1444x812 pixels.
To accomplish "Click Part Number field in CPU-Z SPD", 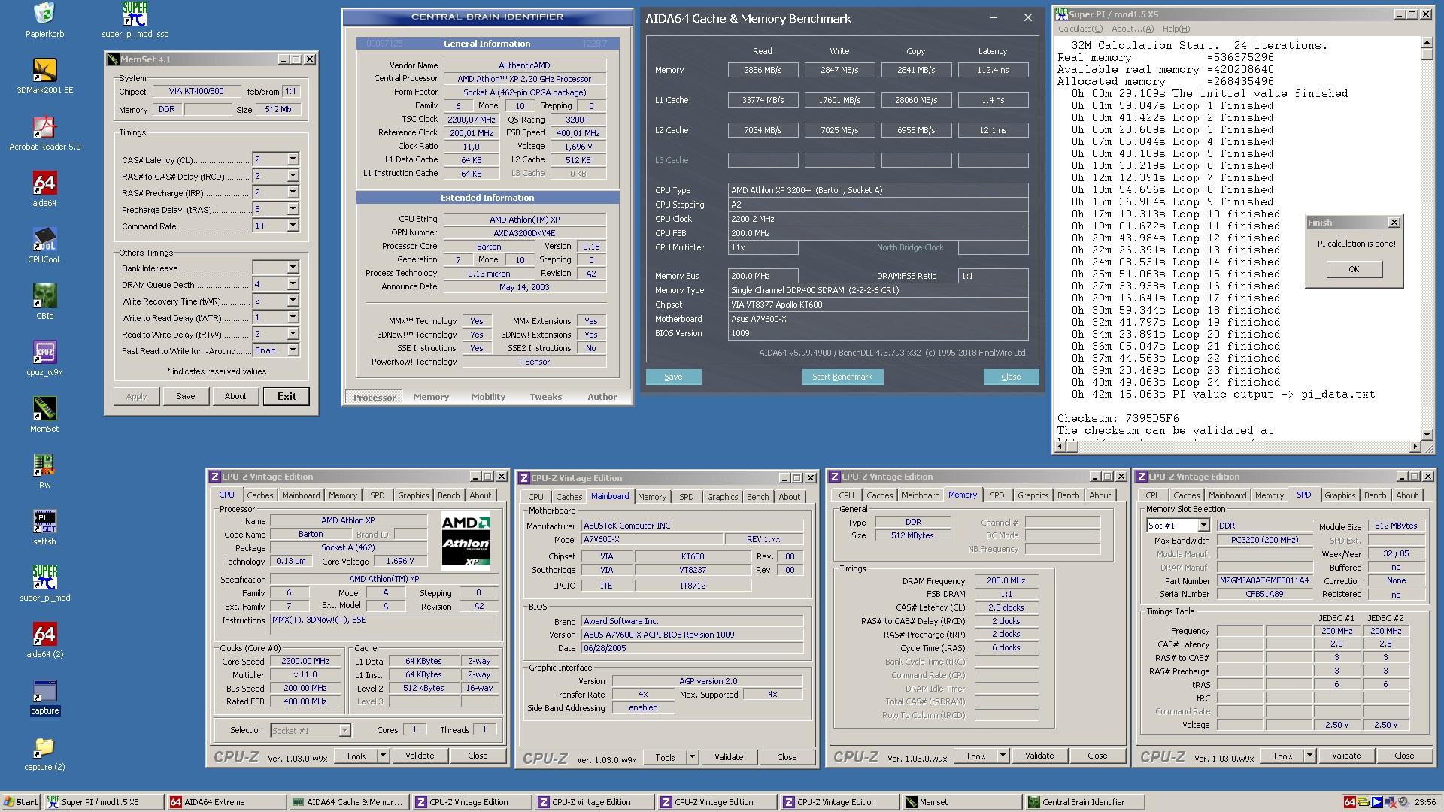I will (x=1263, y=580).
